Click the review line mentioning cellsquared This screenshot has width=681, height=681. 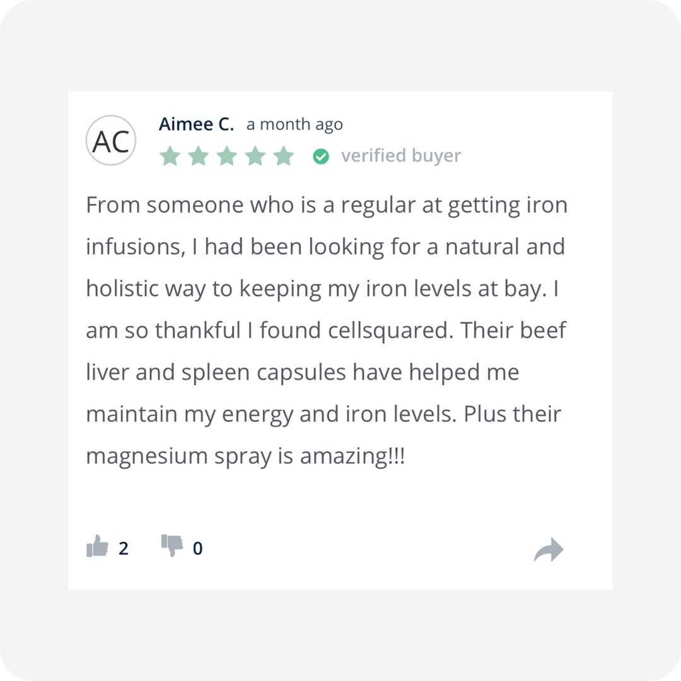[x=326, y=330]
